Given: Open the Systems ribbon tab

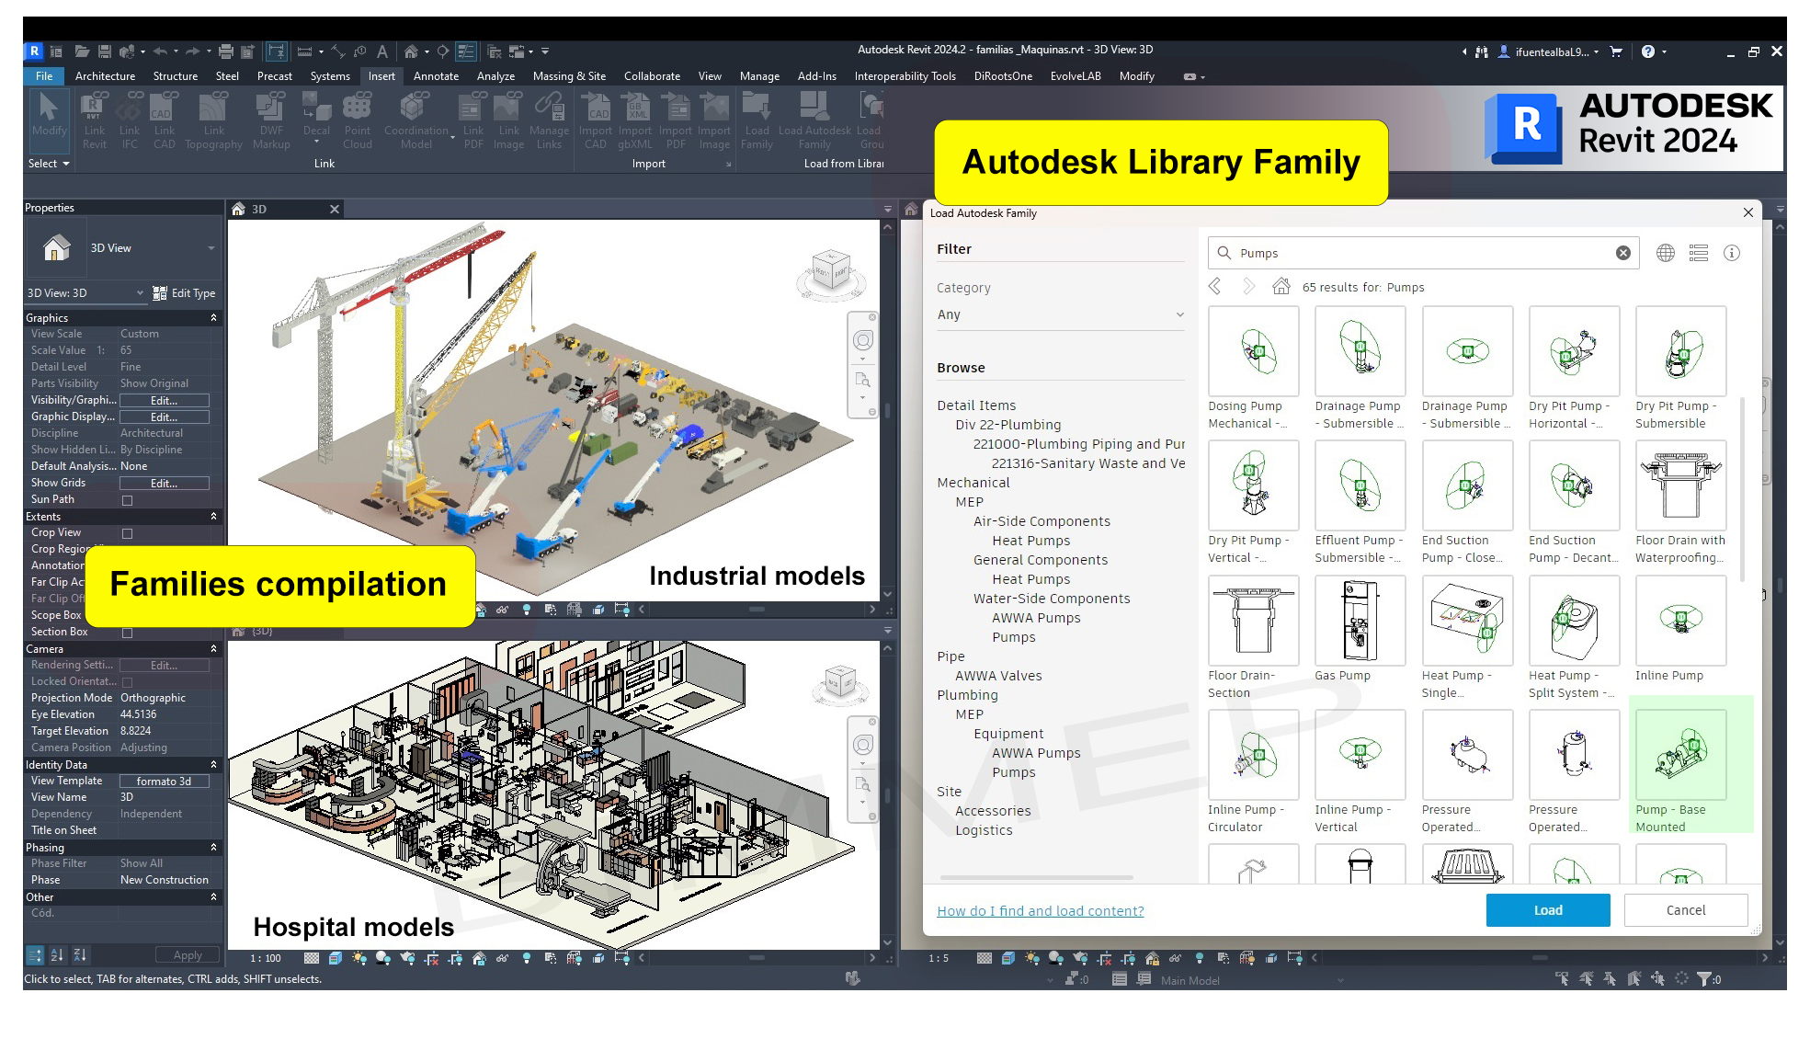Looking at the screenshot, I should click(330, 76).
